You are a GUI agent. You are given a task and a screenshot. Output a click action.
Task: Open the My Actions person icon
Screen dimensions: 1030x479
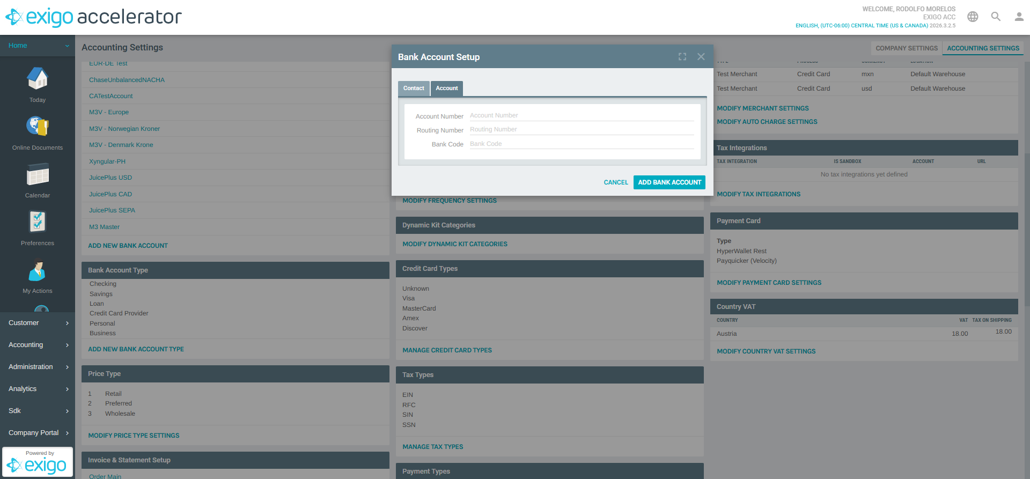38,270
